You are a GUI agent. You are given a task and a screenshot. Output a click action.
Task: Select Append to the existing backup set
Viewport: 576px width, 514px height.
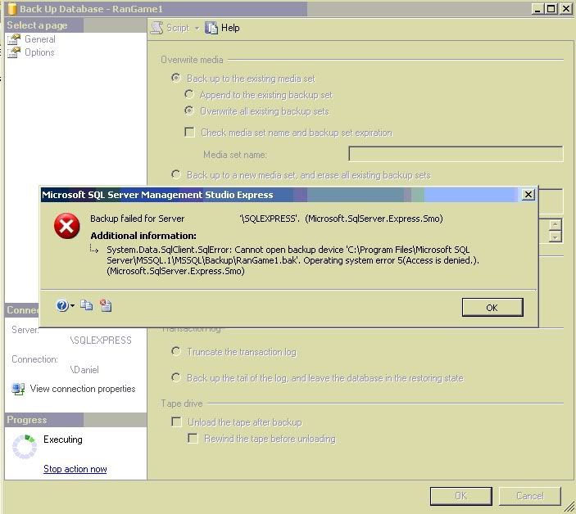189,95
